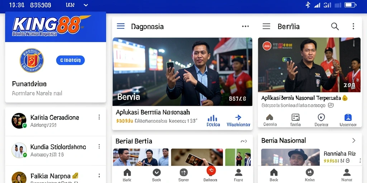Open the main Bervia video thumbnail

coord(182,71)
